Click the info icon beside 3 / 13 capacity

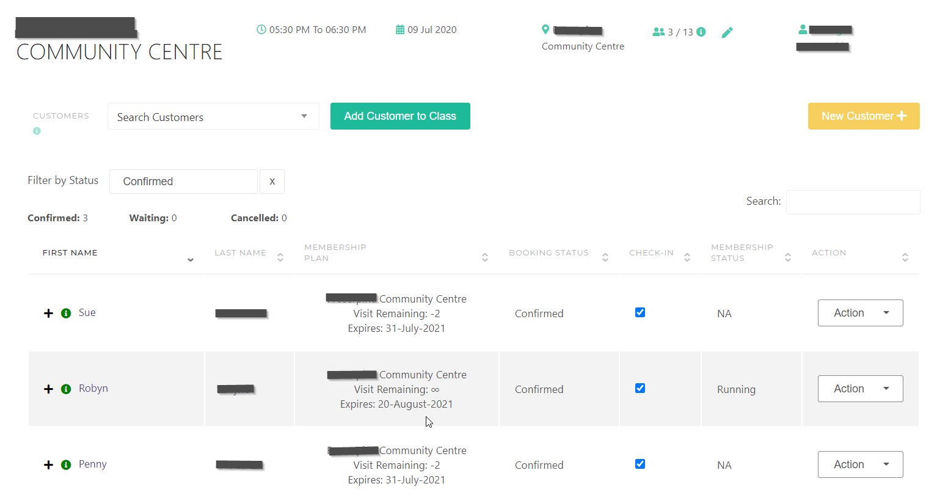701,32
